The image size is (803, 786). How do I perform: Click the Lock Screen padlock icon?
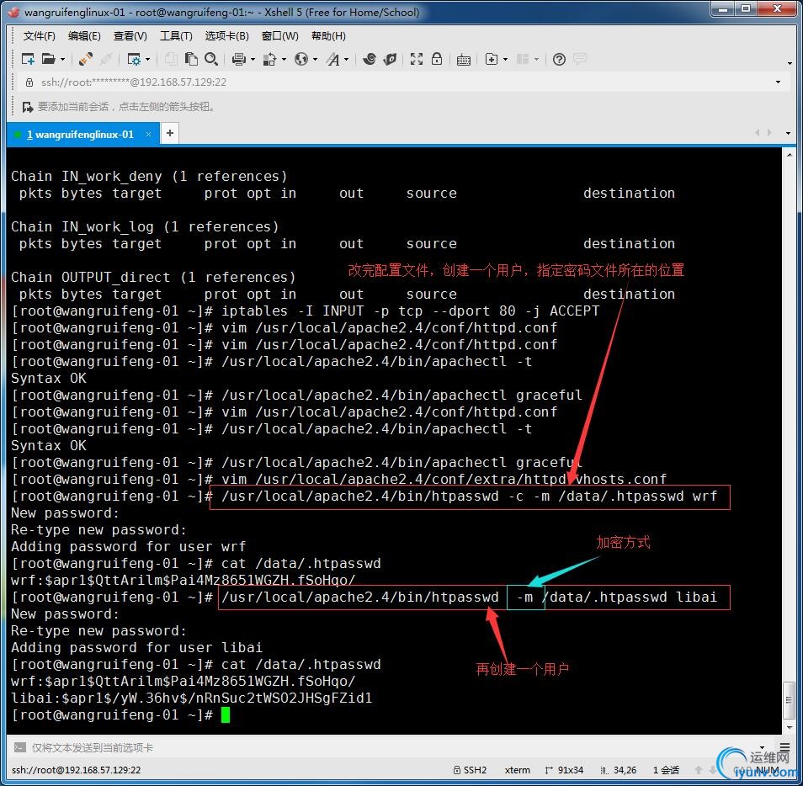click(437, 60)
